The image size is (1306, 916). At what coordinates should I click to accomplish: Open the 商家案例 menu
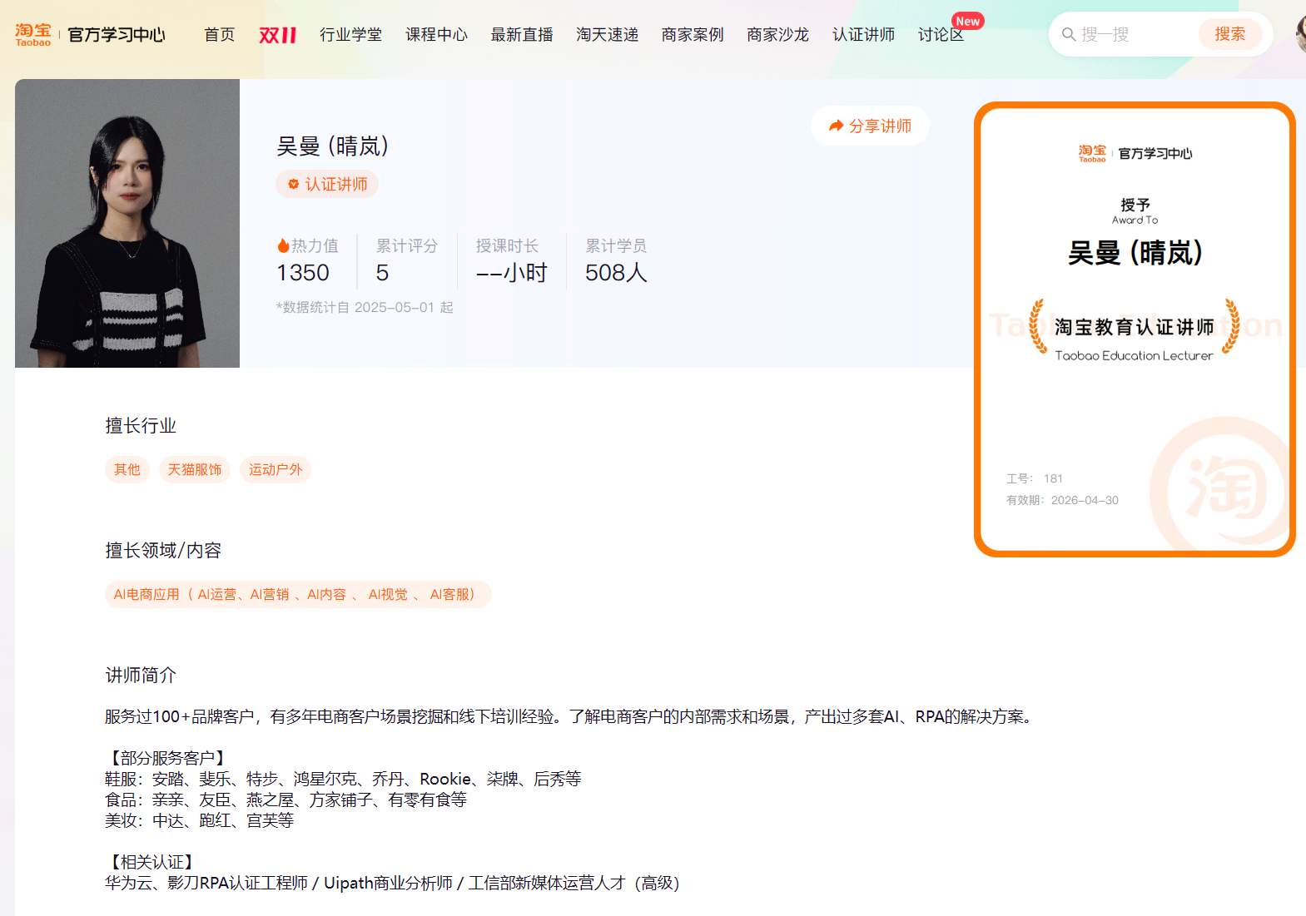click(693, 34)
